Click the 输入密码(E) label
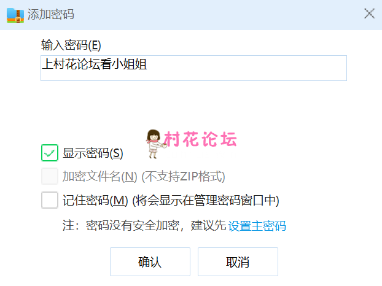The height and width of the screenshot is (286, 382). click(x=71, y=45)
